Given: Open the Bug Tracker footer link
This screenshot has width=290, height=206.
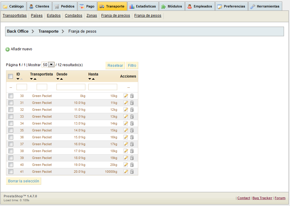Looking at the screenshot, I should pyautogui.click(x=262, y=198).
